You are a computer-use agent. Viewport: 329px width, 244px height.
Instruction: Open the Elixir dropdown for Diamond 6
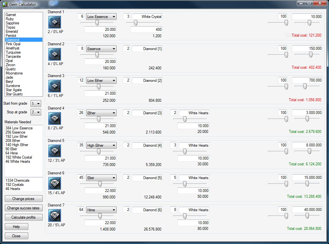(x=101, y=178)
